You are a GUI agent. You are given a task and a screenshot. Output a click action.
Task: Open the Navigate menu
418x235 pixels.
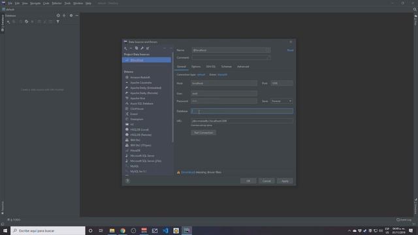click(x=35, y=3)
